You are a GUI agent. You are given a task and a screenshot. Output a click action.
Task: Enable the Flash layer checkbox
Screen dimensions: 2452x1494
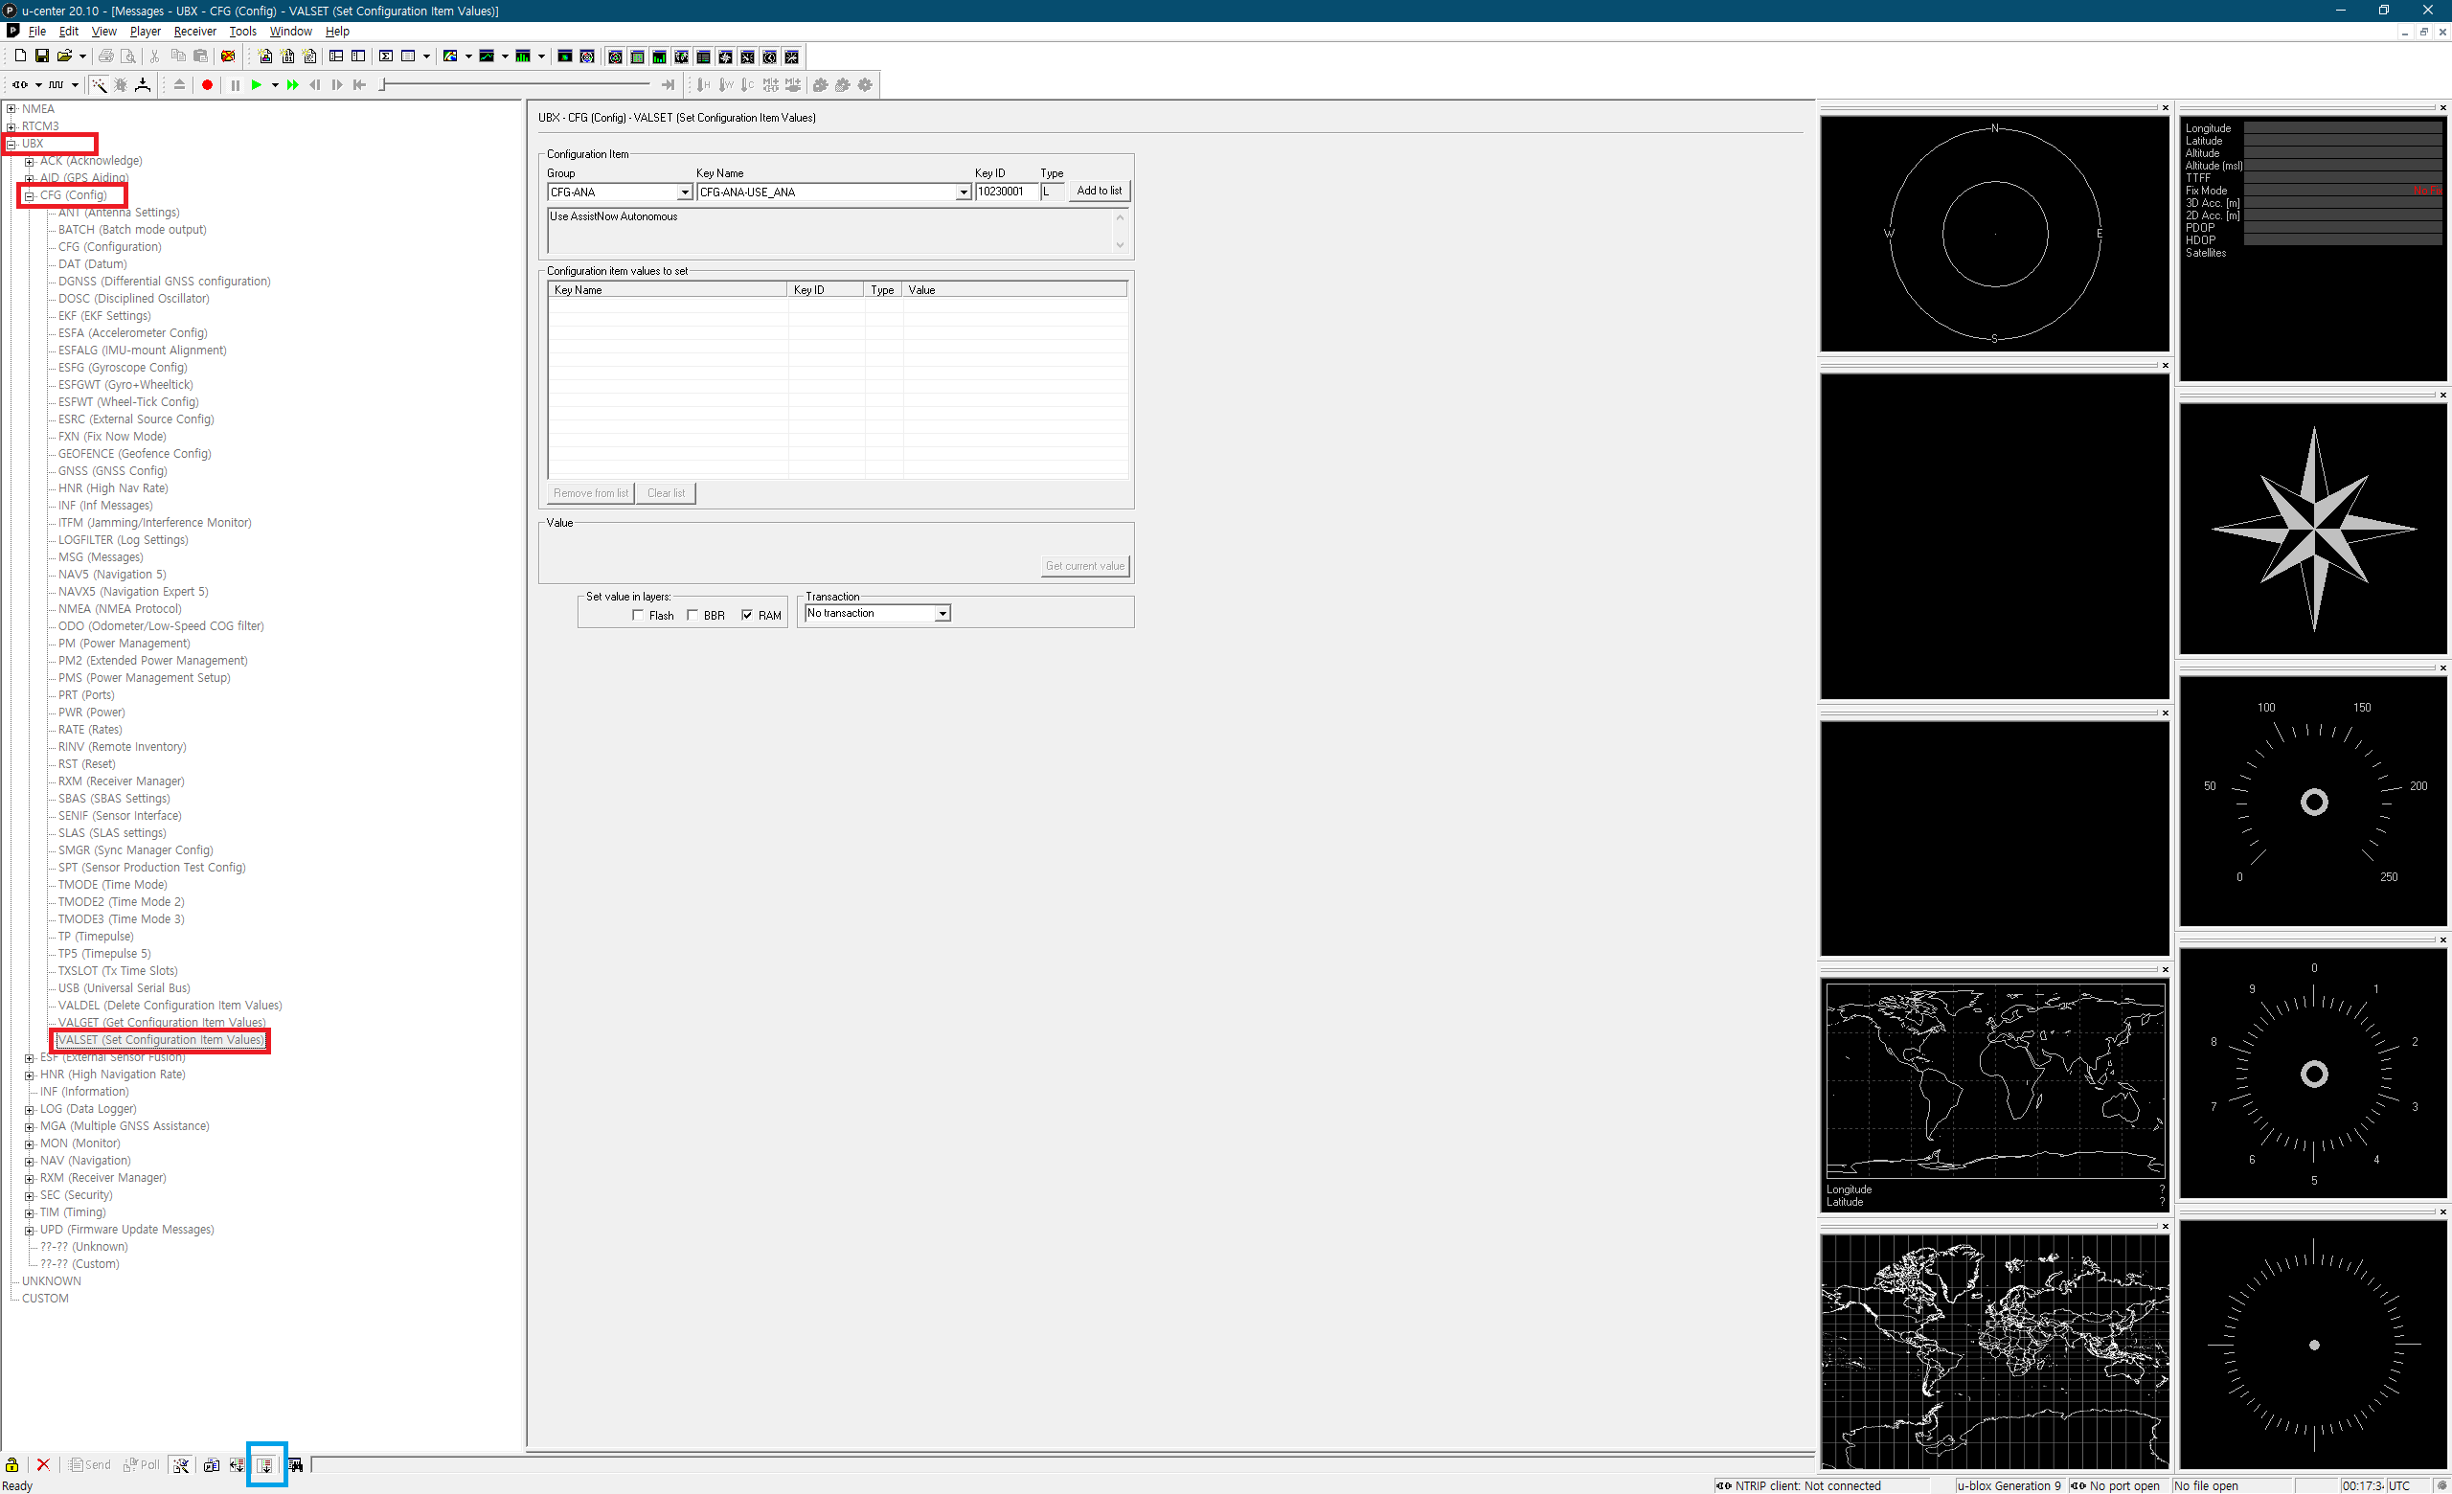click(638, 616)
